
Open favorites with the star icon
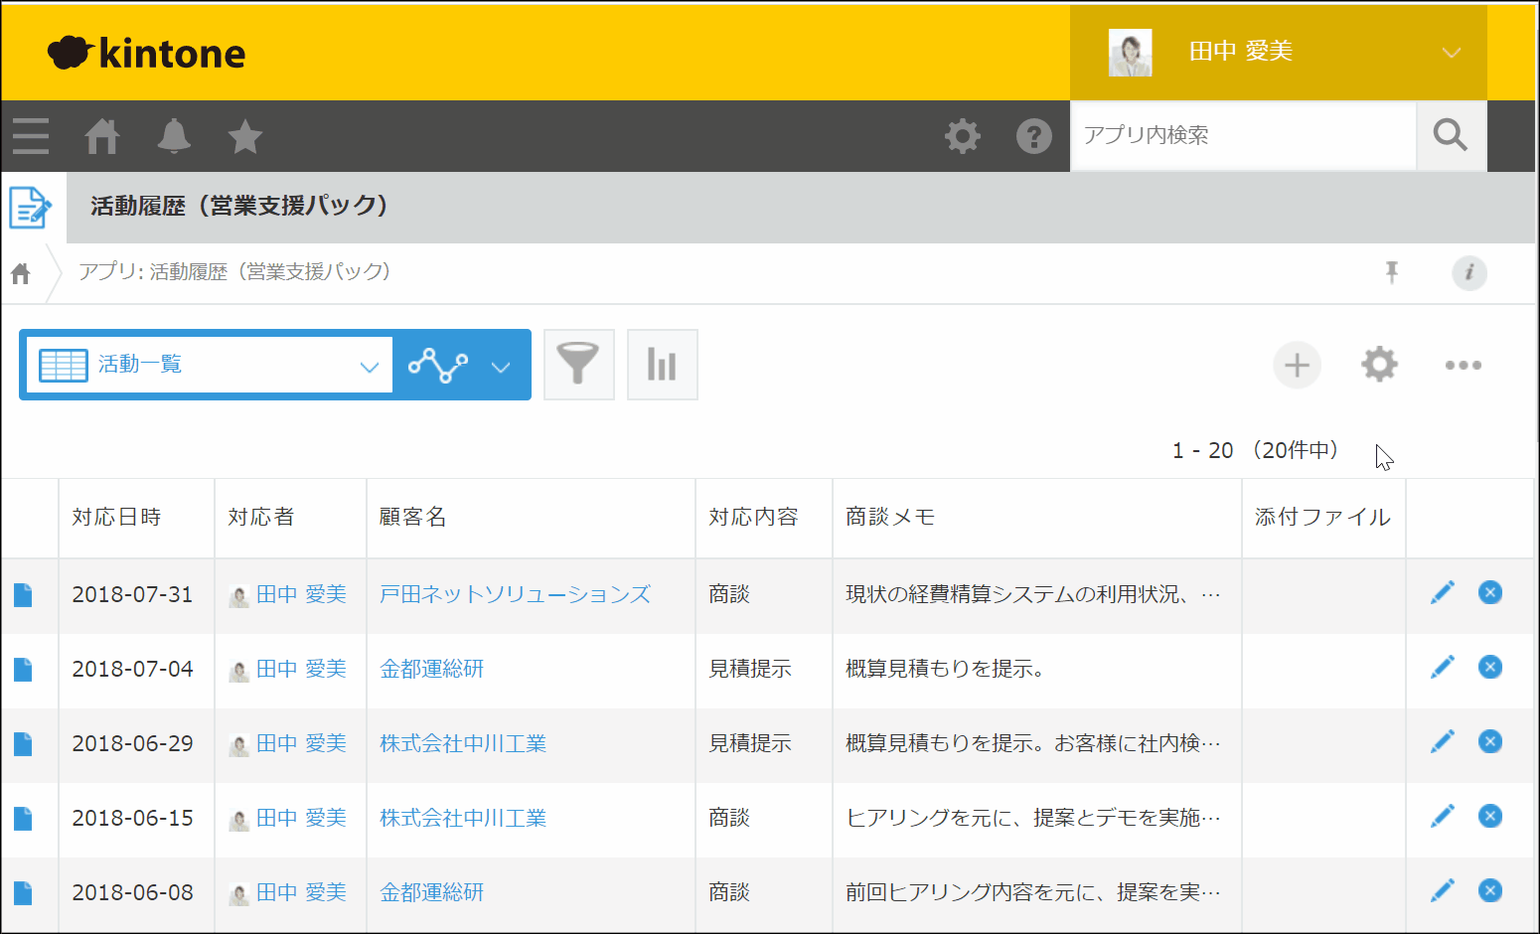tap(244, 136)
